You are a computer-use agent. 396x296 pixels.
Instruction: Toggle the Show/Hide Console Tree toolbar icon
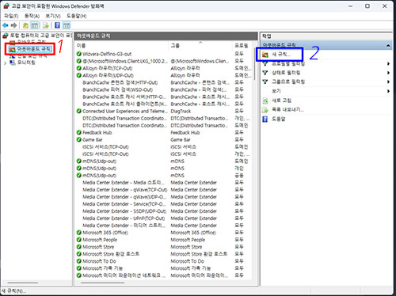pyautogui.click(x=35, y=25)
